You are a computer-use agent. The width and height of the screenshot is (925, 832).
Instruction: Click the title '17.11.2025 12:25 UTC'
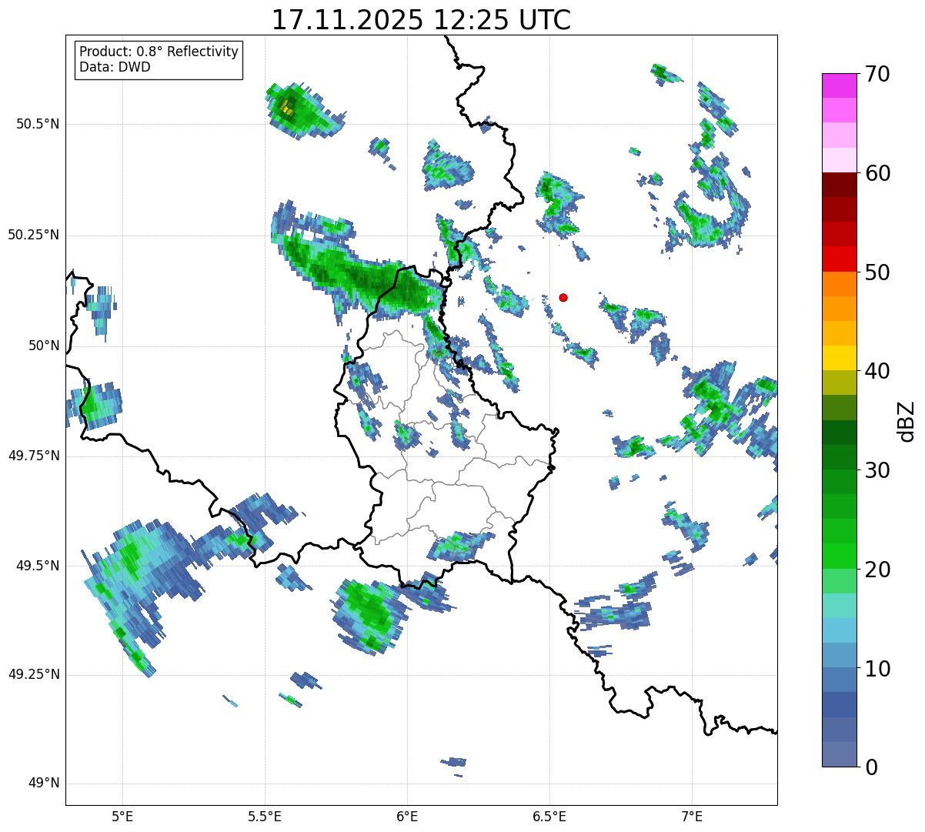point(421,19)
